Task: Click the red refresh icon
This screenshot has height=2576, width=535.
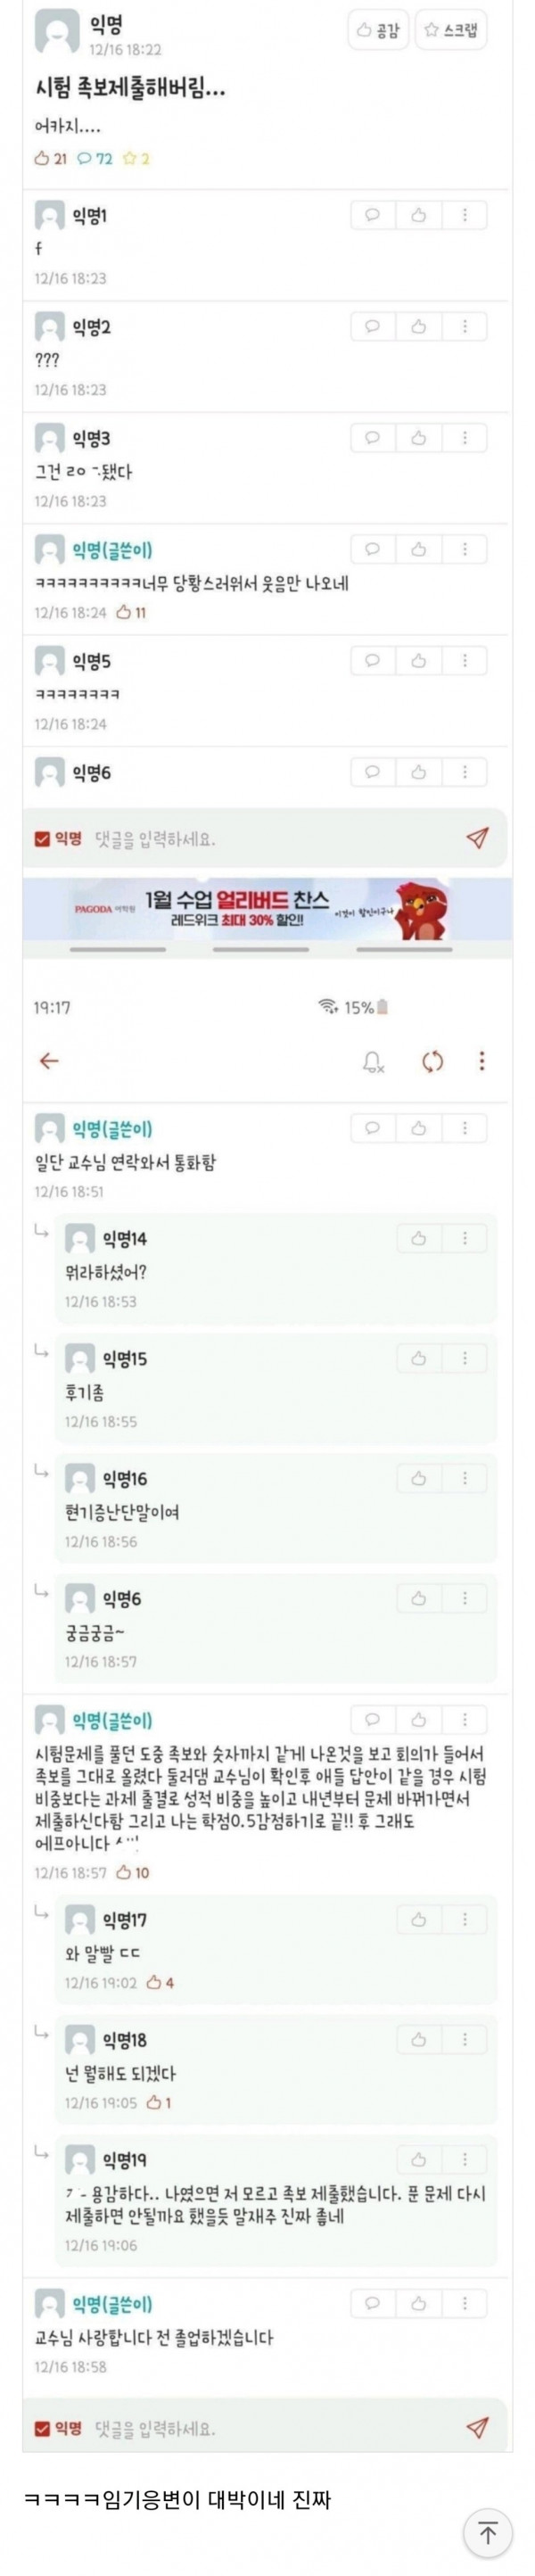Action: tap(432, 1062)
